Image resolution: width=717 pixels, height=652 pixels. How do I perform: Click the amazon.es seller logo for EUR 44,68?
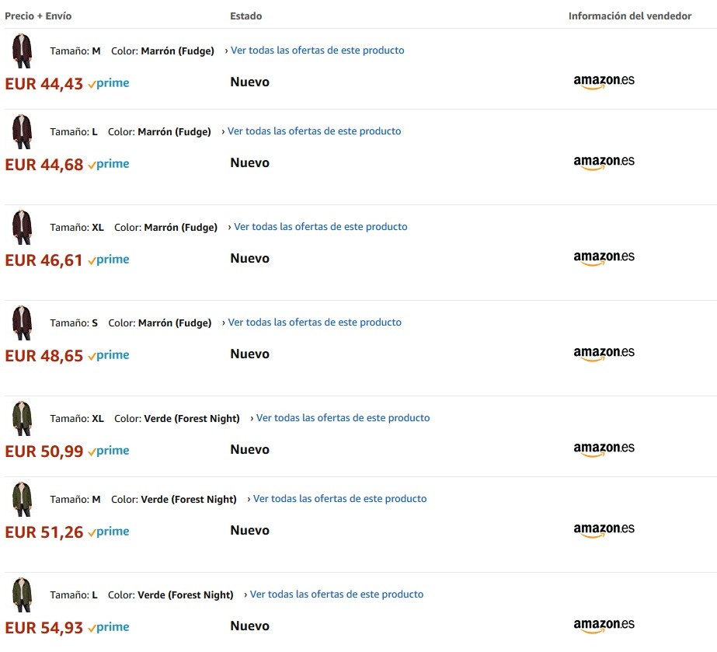pyautogui.click(x=604, y=162)
